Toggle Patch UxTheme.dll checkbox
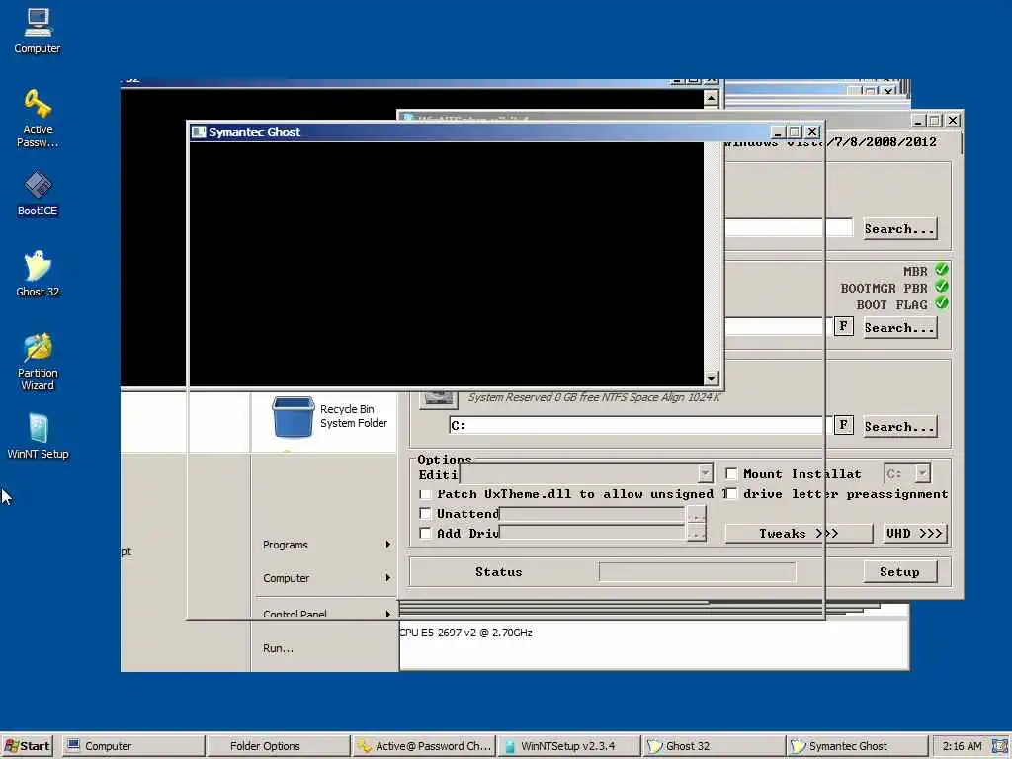 425,494
